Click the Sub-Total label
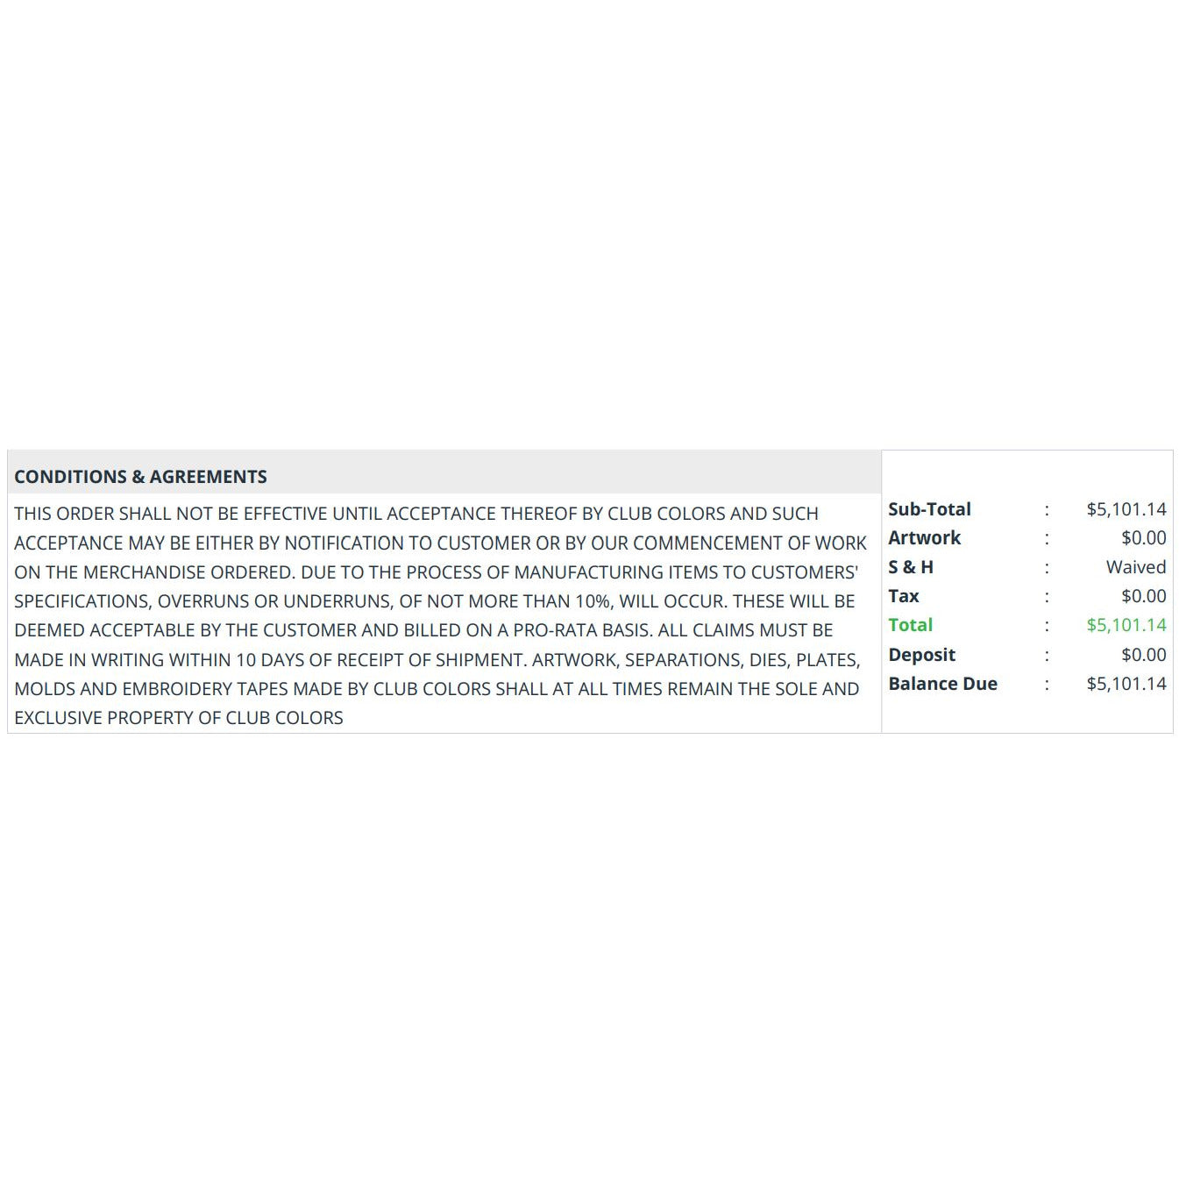The image size is (1179, 1179). click(x=929, y=509)
